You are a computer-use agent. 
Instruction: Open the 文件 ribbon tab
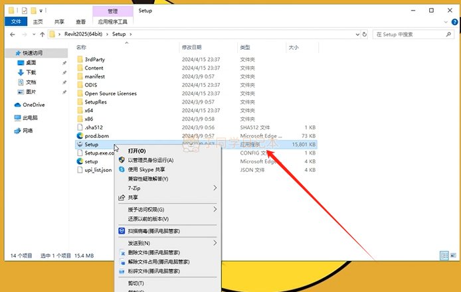coord(16,21)
